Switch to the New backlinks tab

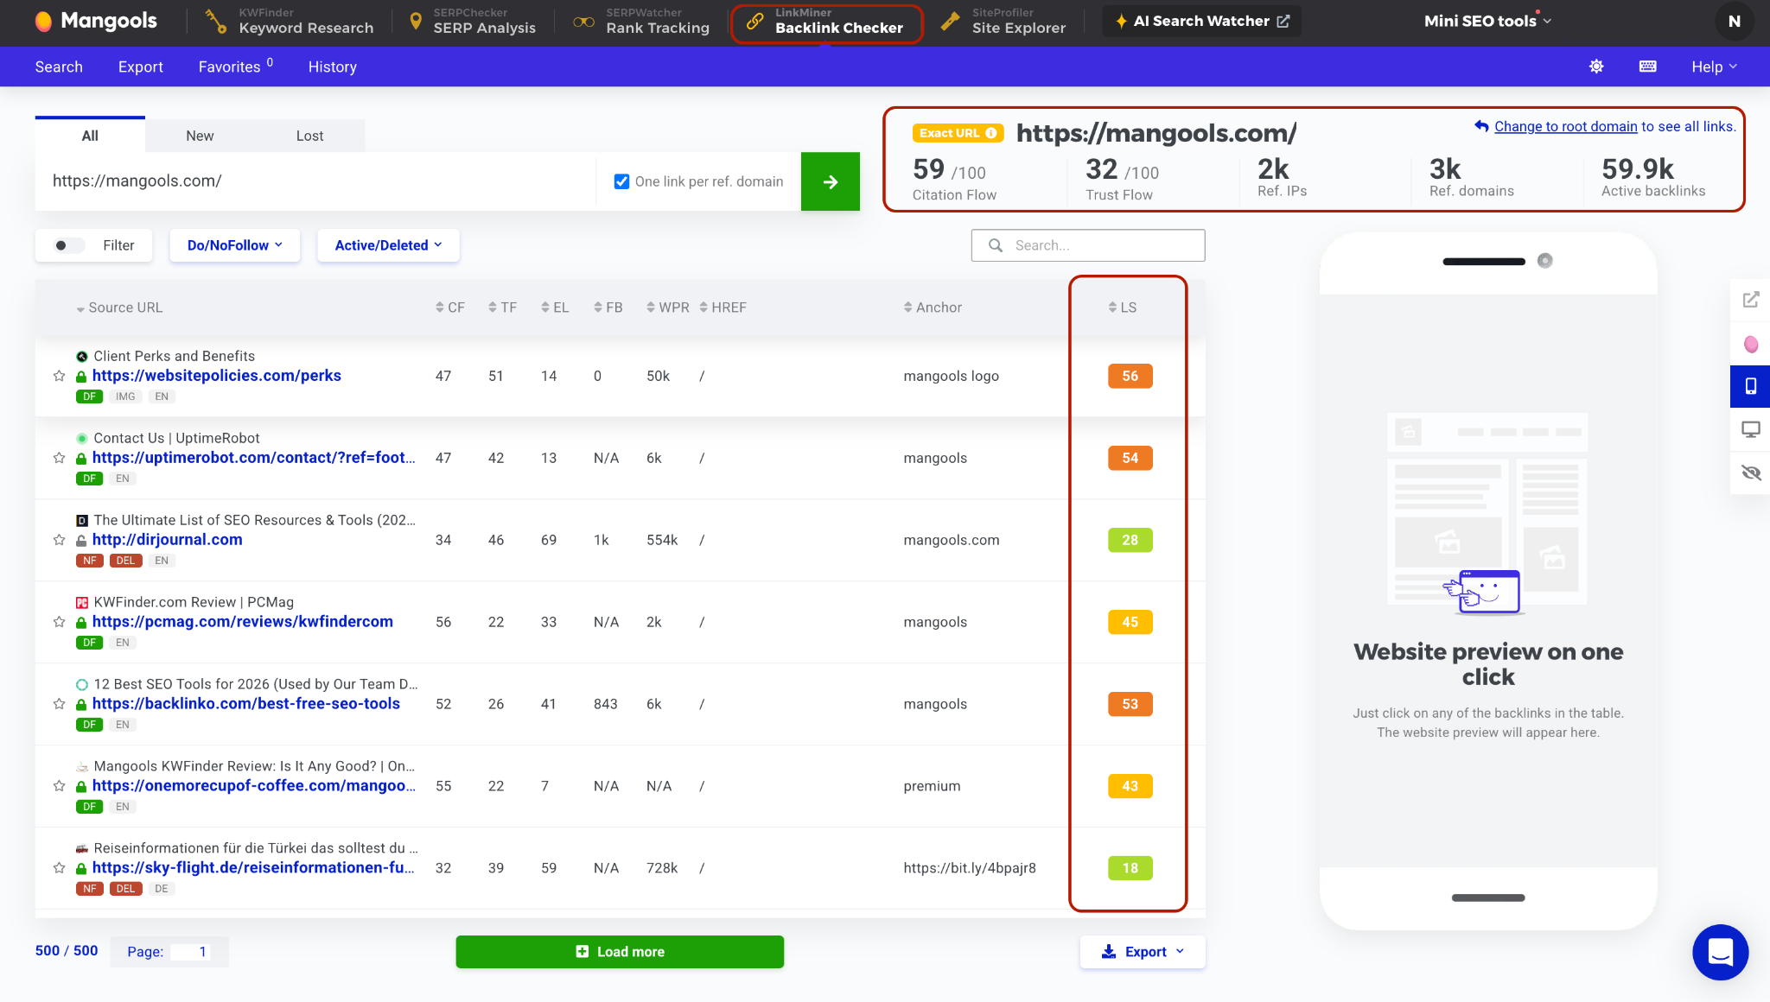tap(200, 136)
